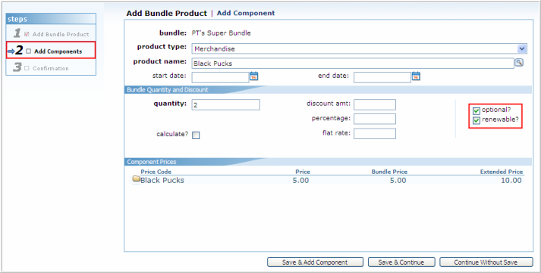Screen dimensions: 541x273
Task: Toggle the Add Components step checkbox
Action: tap(28, 51)
